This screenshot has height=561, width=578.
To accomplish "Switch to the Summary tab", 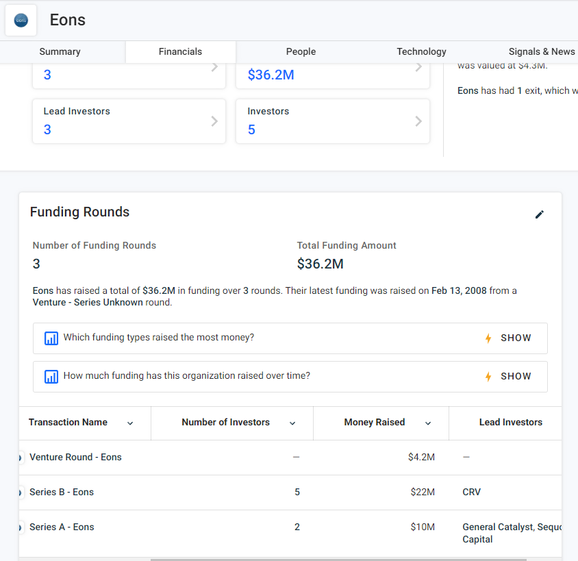I will pyautogui.click(x=60, y=51).
